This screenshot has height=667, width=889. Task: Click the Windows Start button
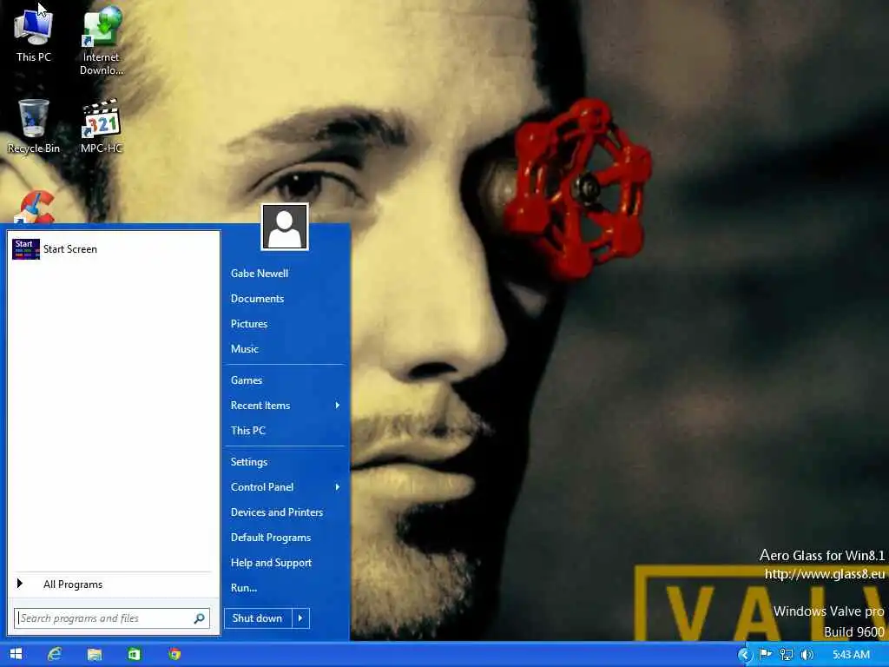click(x=16, y=654)
